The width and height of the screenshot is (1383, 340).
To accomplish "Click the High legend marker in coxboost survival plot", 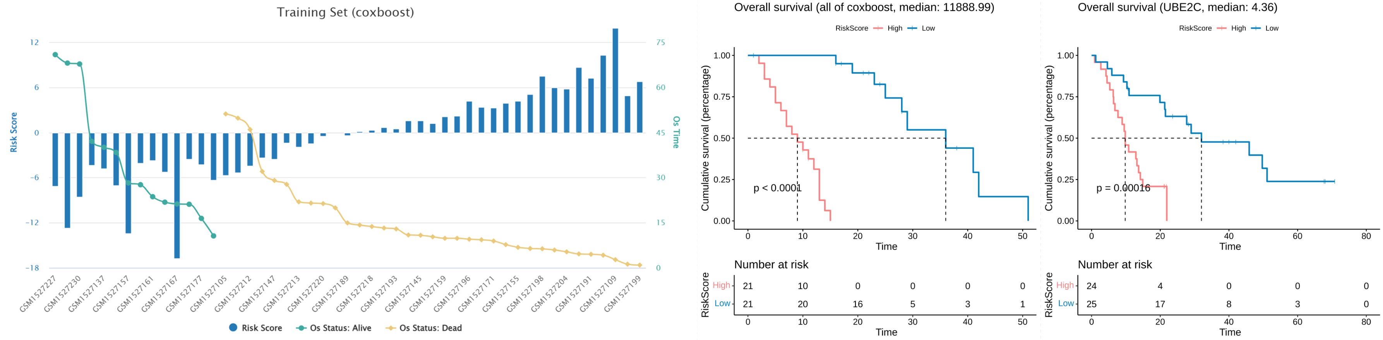I will point(878,29).
